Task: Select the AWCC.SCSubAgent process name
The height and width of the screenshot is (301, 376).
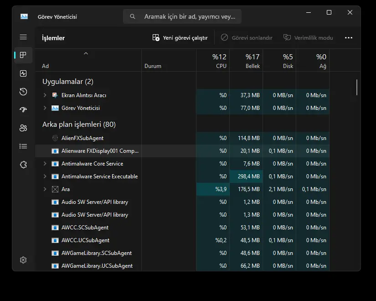Action: point(85,228)
